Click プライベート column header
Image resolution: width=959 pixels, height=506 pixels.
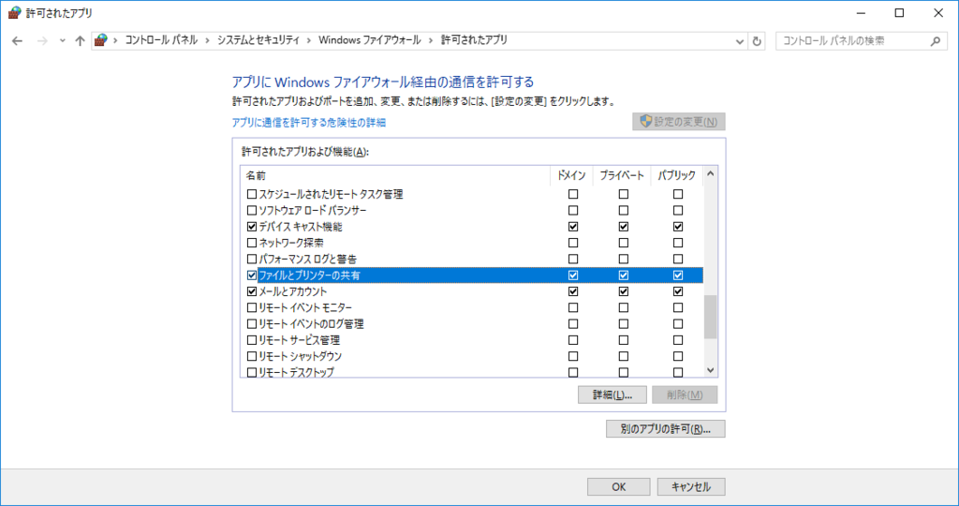(622, 175)
